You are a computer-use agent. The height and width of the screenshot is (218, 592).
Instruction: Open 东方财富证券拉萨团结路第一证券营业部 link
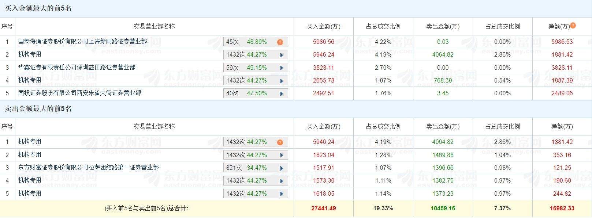click(89, 168)
